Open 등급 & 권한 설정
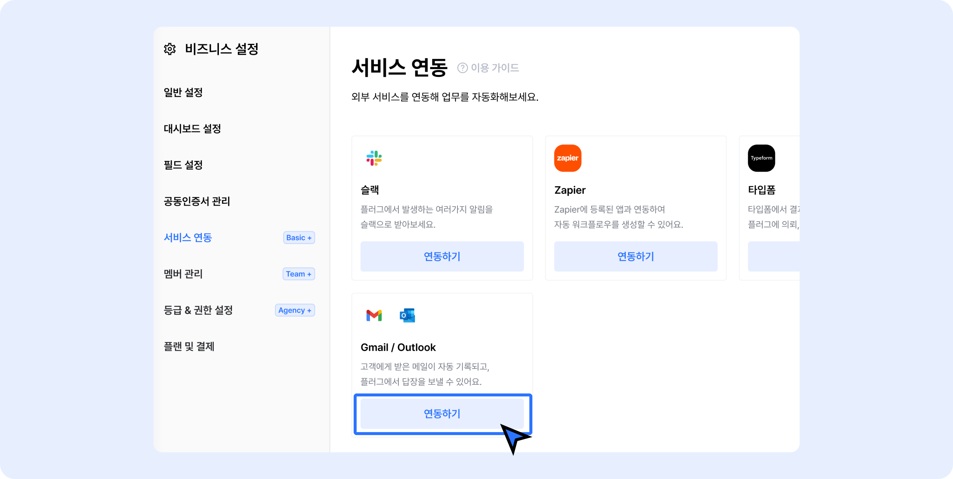Screen dimensions: 953x479 point(198,310)
